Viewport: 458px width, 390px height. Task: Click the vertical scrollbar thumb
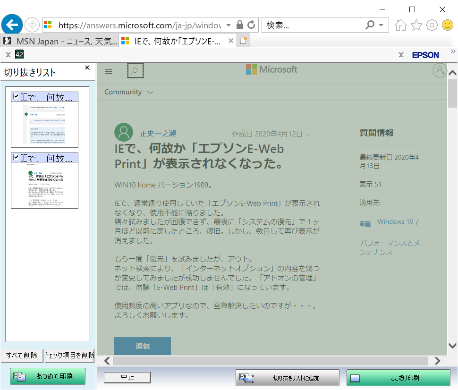(x=452, y=93)
